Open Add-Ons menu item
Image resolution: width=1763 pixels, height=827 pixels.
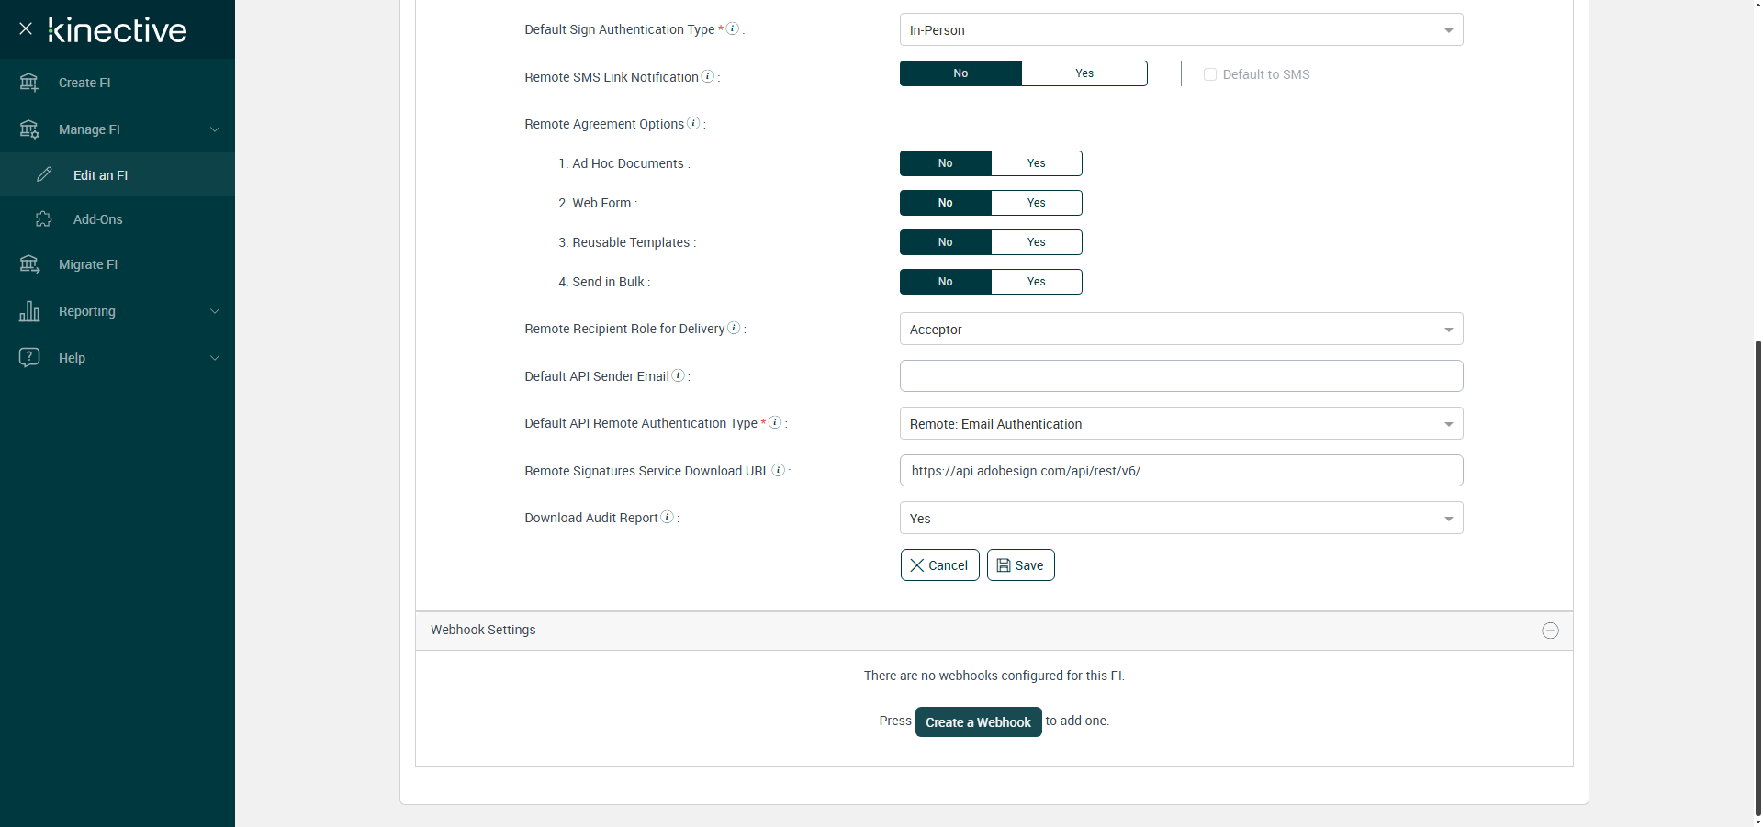coord(118,218)
